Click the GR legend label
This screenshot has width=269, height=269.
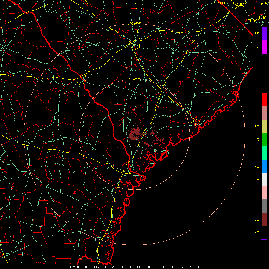pyautogui.click(x=256, y=113)
